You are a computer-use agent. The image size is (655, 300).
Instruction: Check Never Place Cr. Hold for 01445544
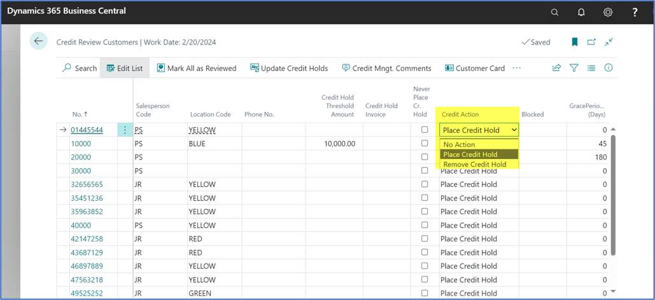pyautogui.click(x=425, y=130)
